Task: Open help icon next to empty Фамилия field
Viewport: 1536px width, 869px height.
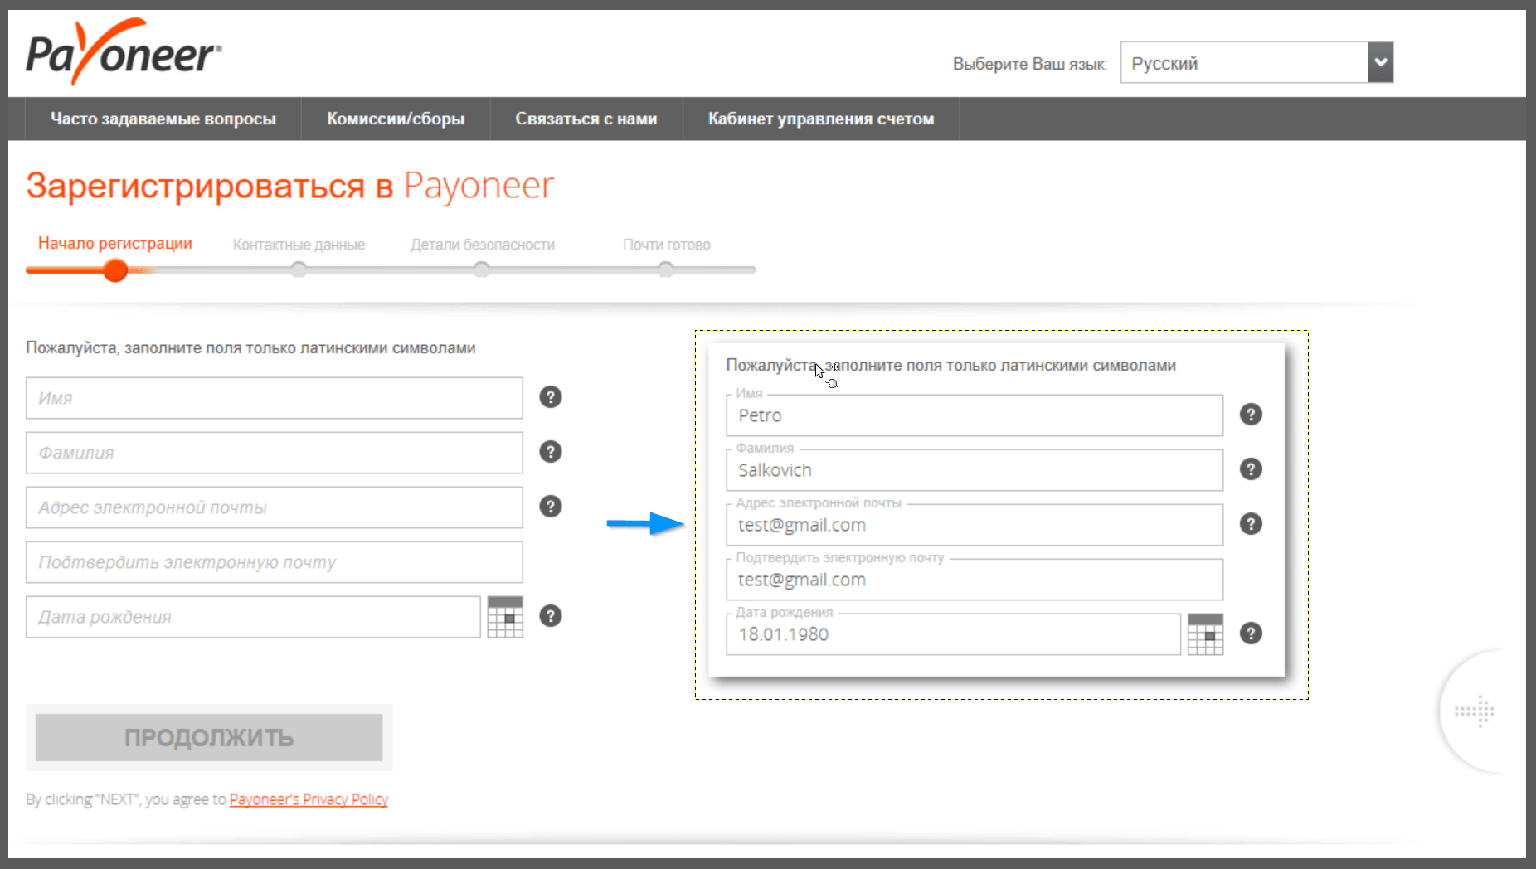Action: (551, 452)
